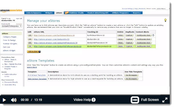Open the K-8 School Template link
Image resolution: width=174 pixels, height=108 pixels.
(37, 75)
